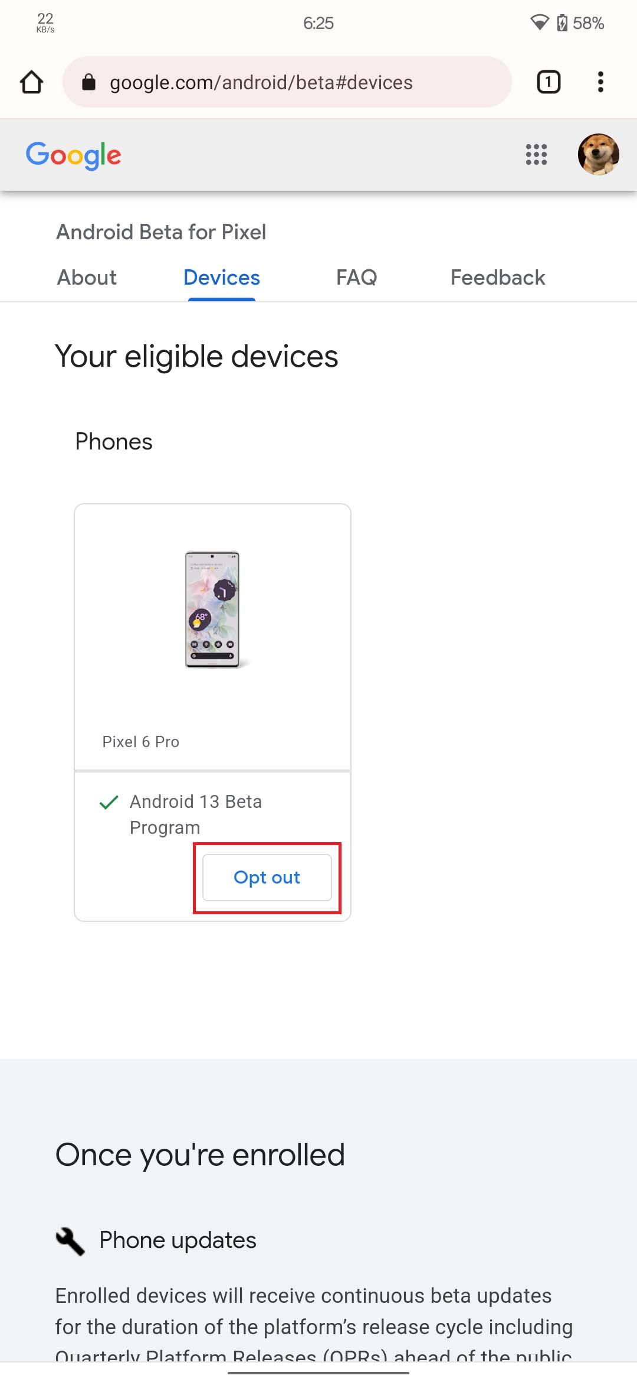Go to the FAQ tab
This screenshot has height=1382, width=637.
click(356, 278)
